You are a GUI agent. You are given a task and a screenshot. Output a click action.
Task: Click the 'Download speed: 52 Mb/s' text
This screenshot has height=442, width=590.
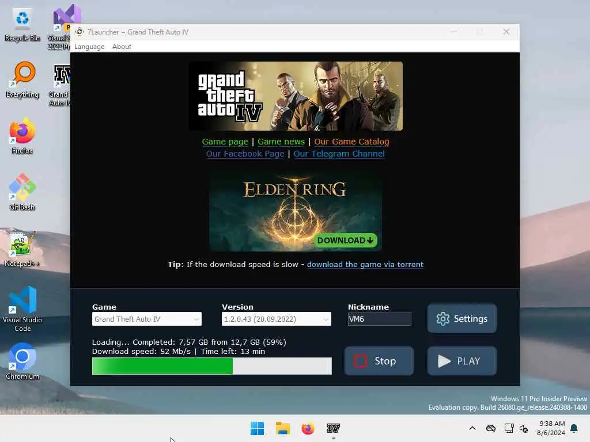(142, 352)
